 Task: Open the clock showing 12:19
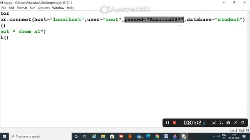pos(234,136)
